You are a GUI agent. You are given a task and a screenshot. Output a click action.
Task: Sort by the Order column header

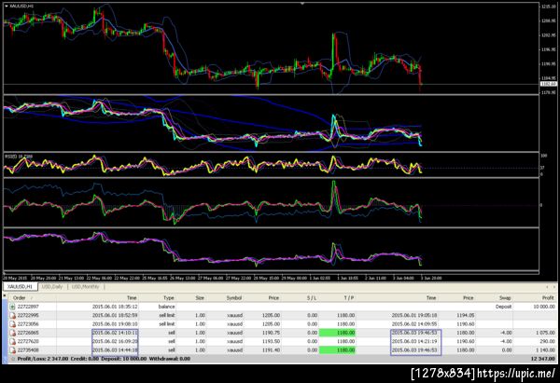point(20,298)
